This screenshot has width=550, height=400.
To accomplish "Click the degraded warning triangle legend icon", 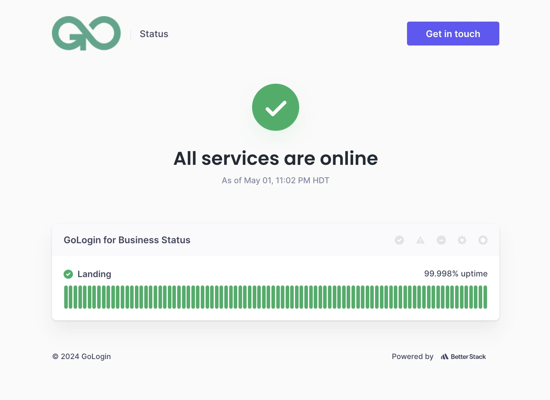I will pyautogui.click(x=420, y=240).
